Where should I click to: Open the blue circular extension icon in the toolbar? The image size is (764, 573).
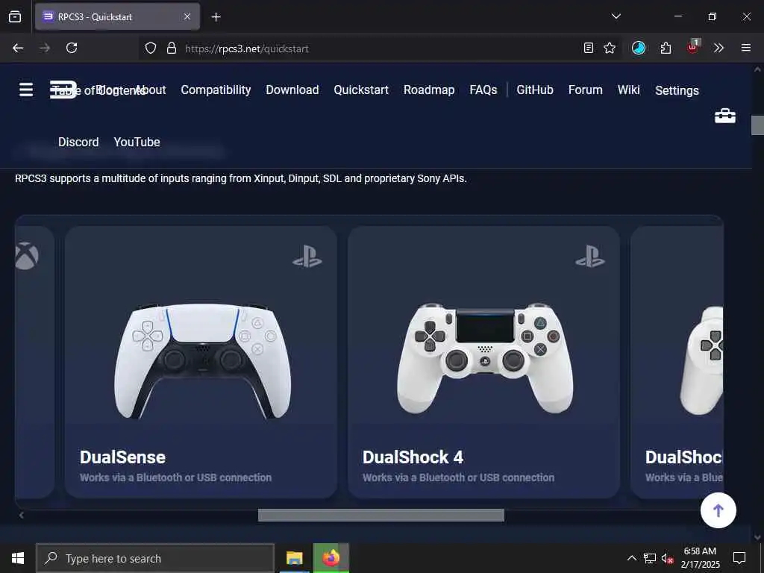point(639,48)
